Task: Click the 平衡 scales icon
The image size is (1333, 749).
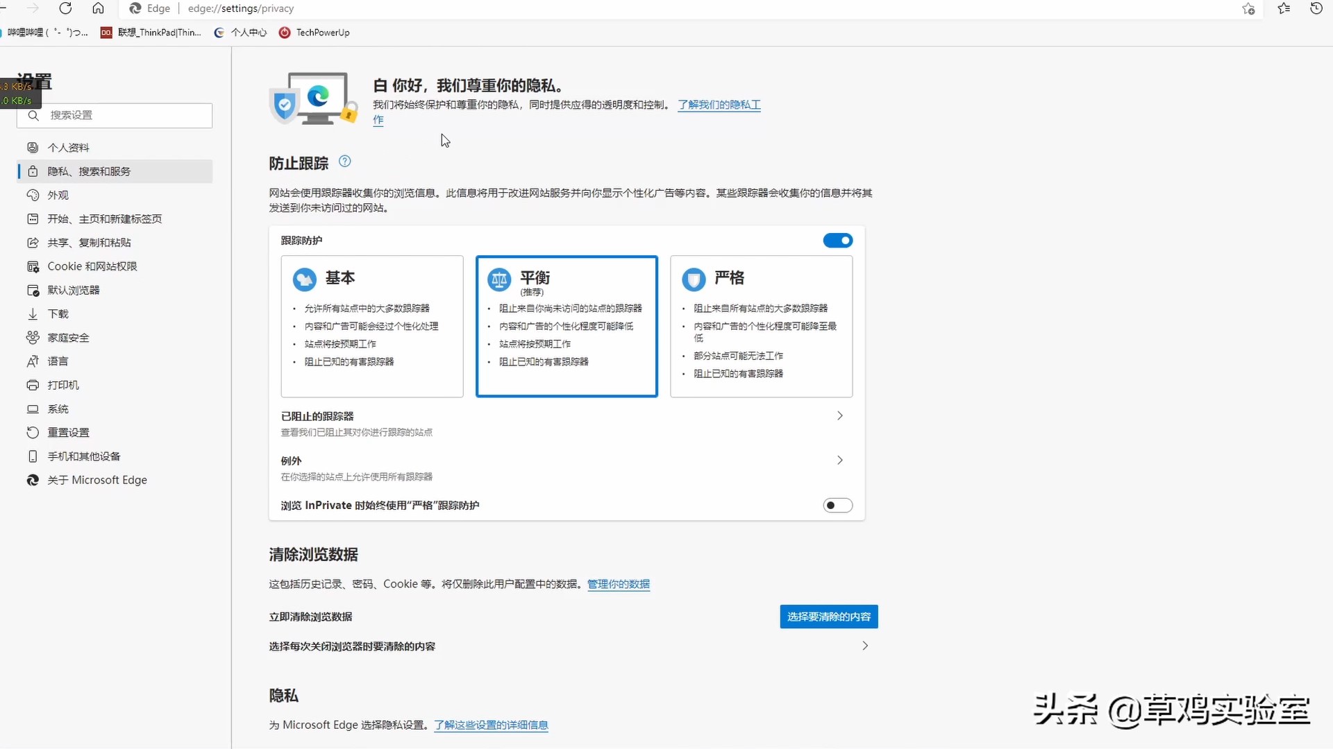Action: pyautogui.click(x=499, y=279)
